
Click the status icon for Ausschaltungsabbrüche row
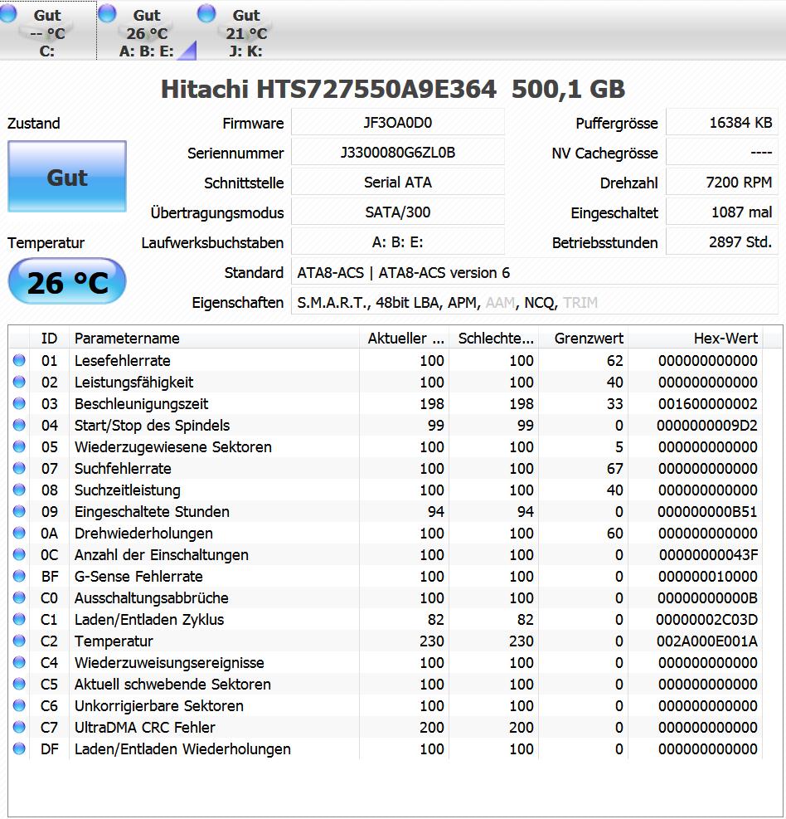(x=19, y=597)
